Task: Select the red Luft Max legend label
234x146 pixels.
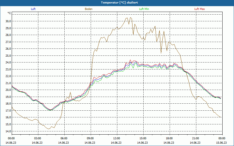Action: pos(199,9)
